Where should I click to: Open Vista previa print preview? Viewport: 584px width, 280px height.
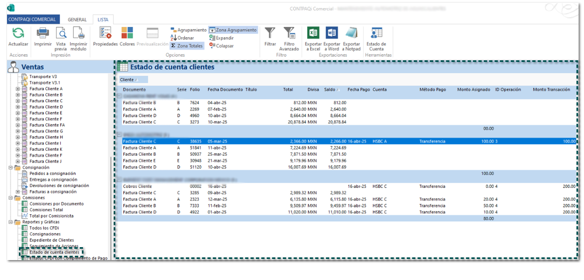point(61,33)
